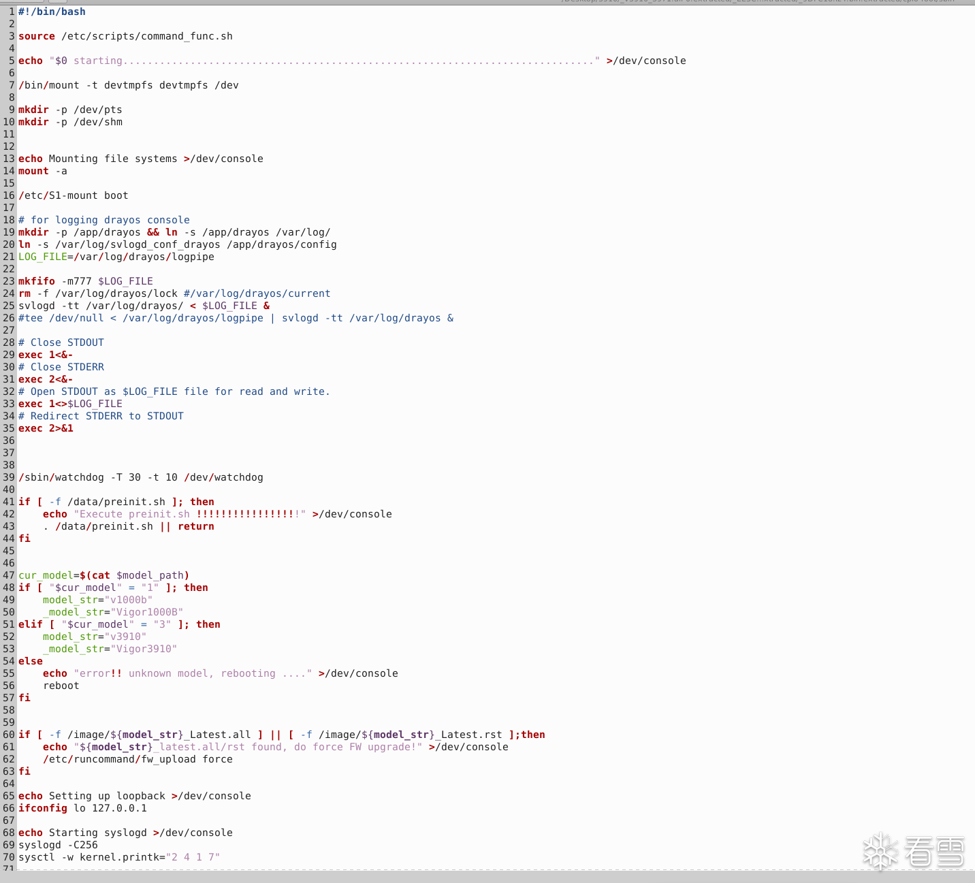
Task: Click the "ifconfig lo 127.0.0.1" line
Action: [82, 808]
